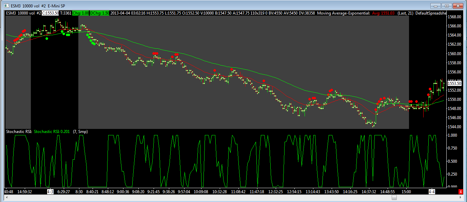Click the '(Last, 21)' study parameters
Screen dimensions: 467x202
(x=406, y=13)
